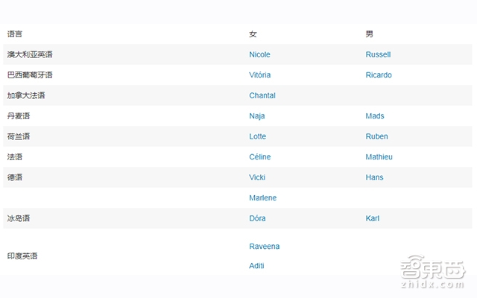477x298 pixels.
Task: Select the Mads voice link
Action: coord(375,116)
